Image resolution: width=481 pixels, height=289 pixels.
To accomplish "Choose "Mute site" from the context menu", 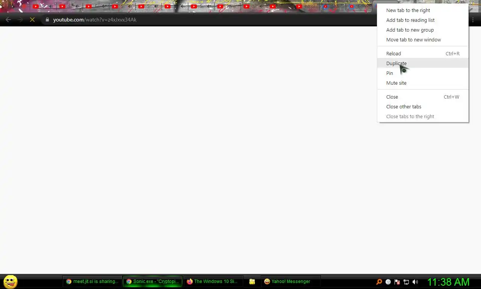I will (423, 83).
